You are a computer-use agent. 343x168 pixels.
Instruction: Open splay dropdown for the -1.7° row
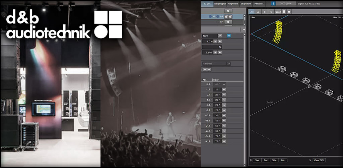224,90
